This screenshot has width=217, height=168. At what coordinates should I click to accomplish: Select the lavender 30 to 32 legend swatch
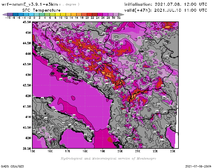pos(116,14)
